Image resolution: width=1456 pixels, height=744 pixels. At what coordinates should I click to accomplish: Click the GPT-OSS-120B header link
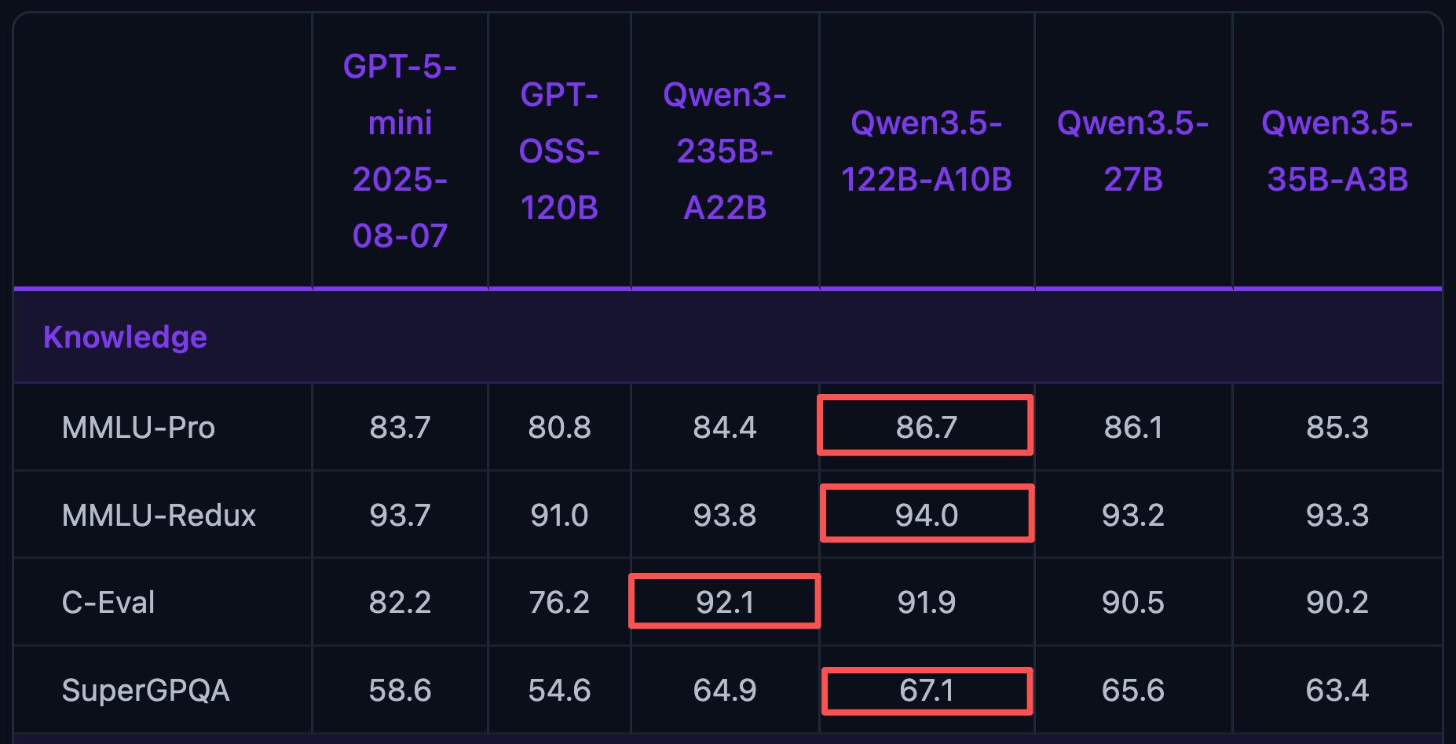coord(559,151)
